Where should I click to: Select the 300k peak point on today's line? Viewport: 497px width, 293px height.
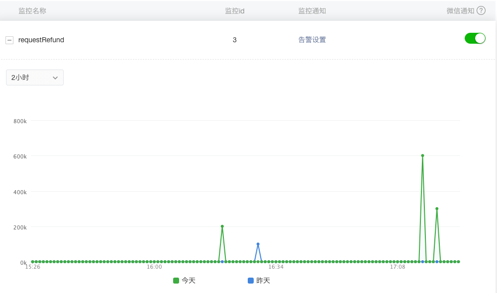click(437, 209)
